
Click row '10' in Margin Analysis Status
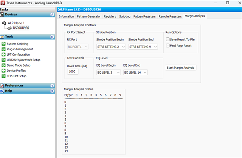(66, 137)
